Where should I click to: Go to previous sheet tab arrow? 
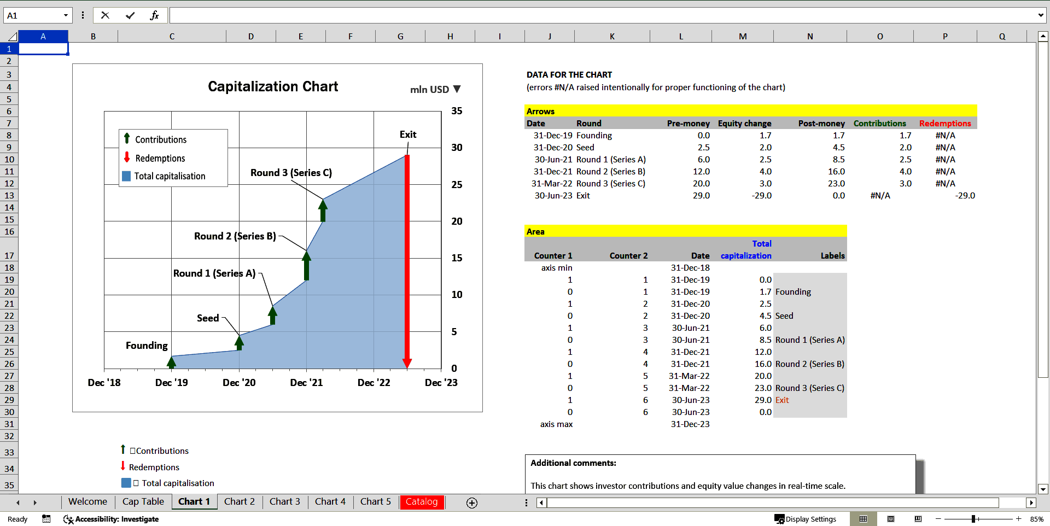(18, 502)
